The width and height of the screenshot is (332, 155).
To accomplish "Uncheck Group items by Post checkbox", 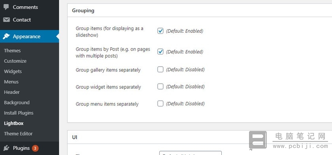I will [160, 52].
